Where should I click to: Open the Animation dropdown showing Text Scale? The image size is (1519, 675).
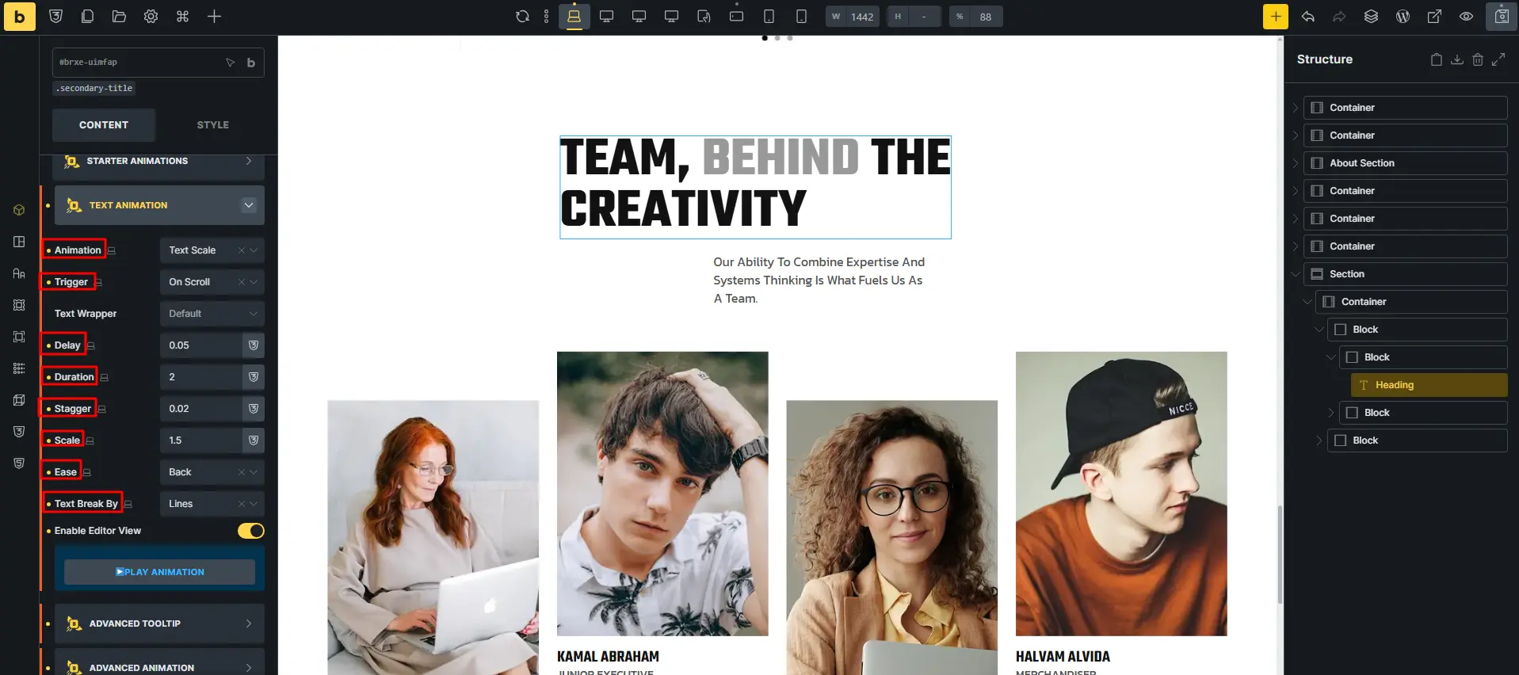click(212, 250)
